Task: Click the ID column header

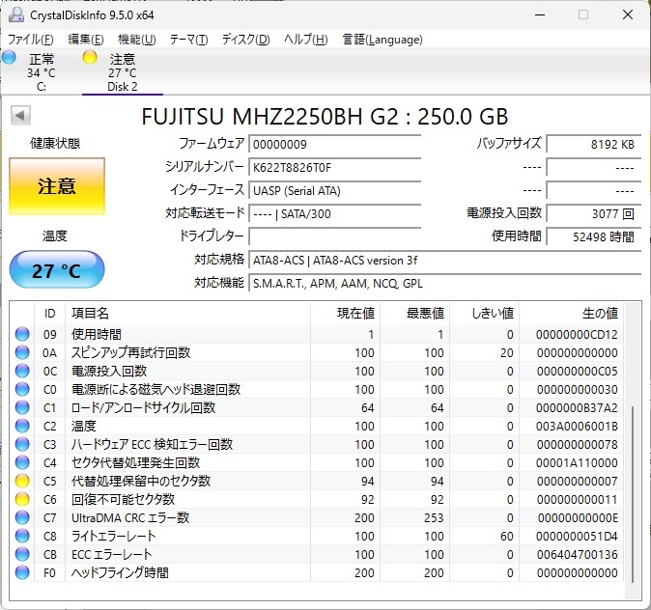Action: point(50,314)
